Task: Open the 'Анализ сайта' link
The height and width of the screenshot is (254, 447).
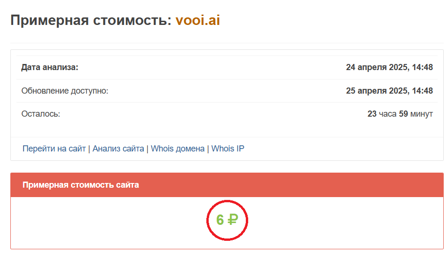Action: pyautogui.click(x=118, y=149)
